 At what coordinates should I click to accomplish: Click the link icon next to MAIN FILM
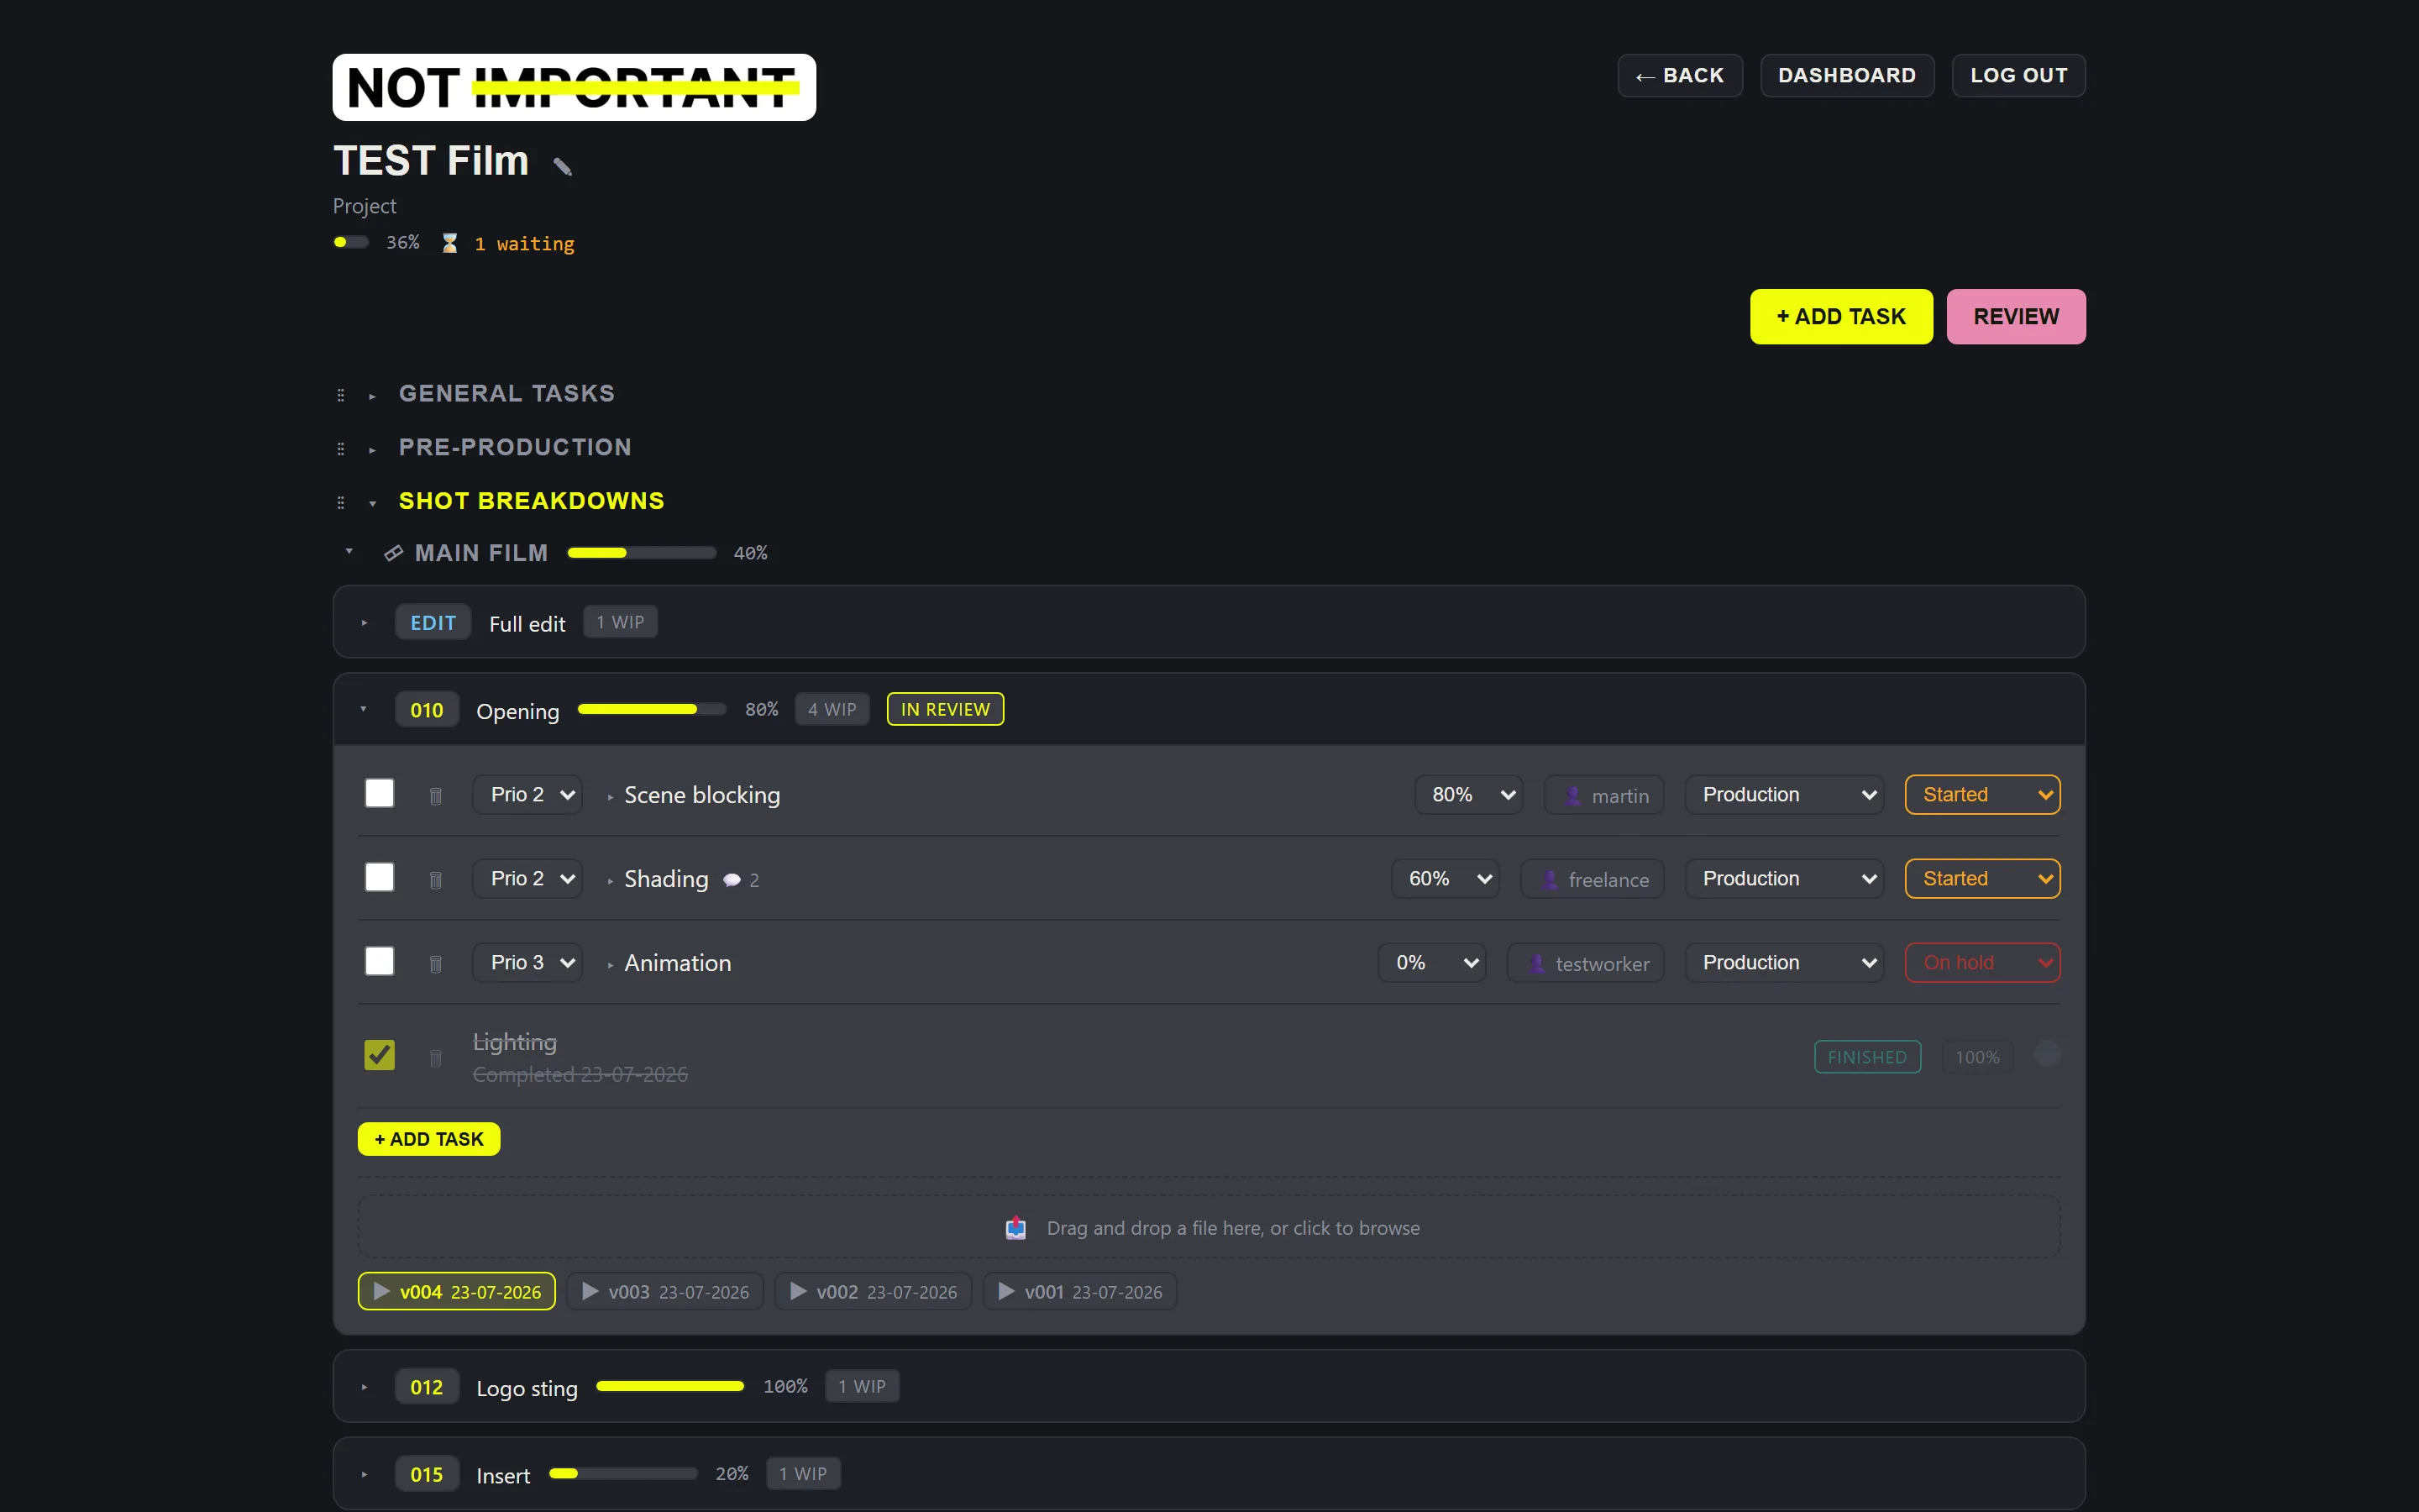pyautogui.click(x=394, y=553)
